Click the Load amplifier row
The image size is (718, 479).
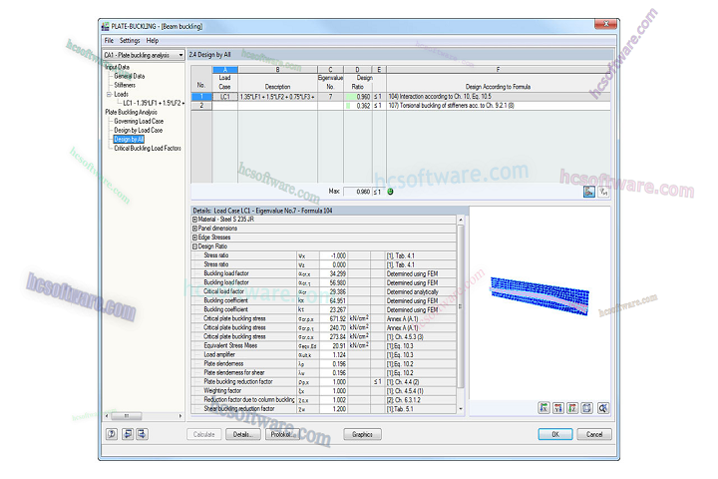coord(324,355)
